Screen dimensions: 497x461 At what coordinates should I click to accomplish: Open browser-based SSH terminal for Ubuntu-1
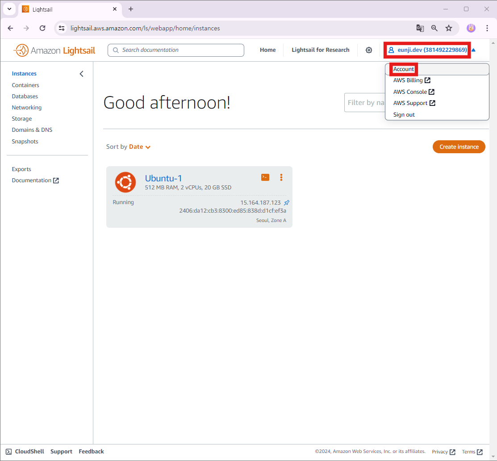265,177
